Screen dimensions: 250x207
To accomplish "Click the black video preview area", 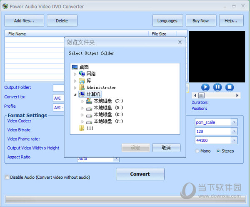I will pos(217,57).
